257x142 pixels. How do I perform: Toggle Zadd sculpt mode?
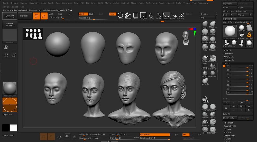(83, 14)
